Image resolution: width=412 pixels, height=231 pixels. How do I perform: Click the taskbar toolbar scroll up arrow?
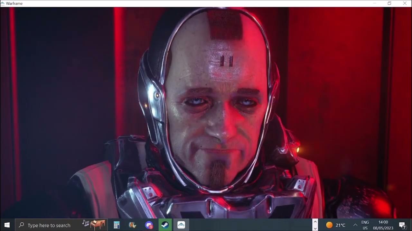pyautogui.click(x=315, y=222)
